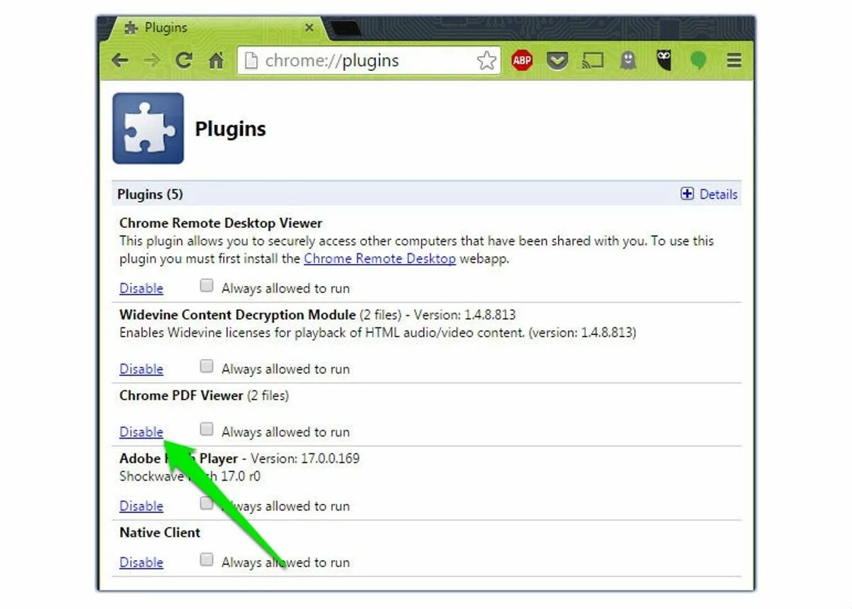Reload the plugins page
Screen dimensions: 852x609
(x=184, y=60)
